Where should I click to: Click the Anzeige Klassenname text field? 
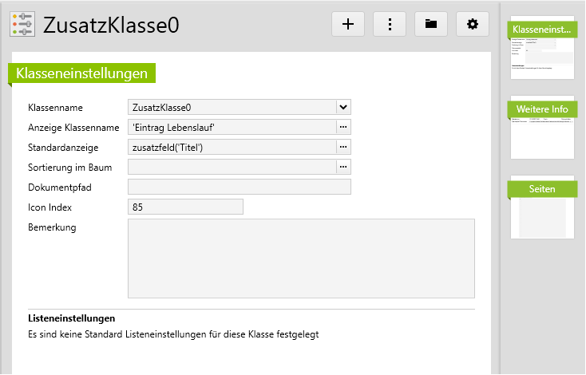(x=232, y=127)
